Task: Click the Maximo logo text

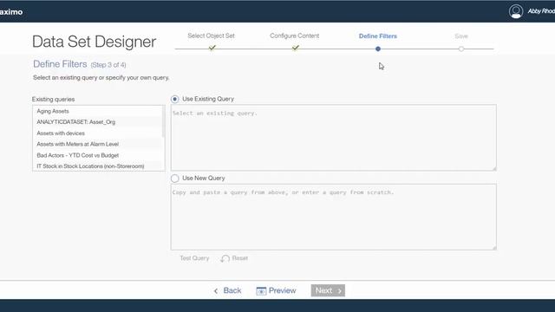Action: tap(11, 11)
